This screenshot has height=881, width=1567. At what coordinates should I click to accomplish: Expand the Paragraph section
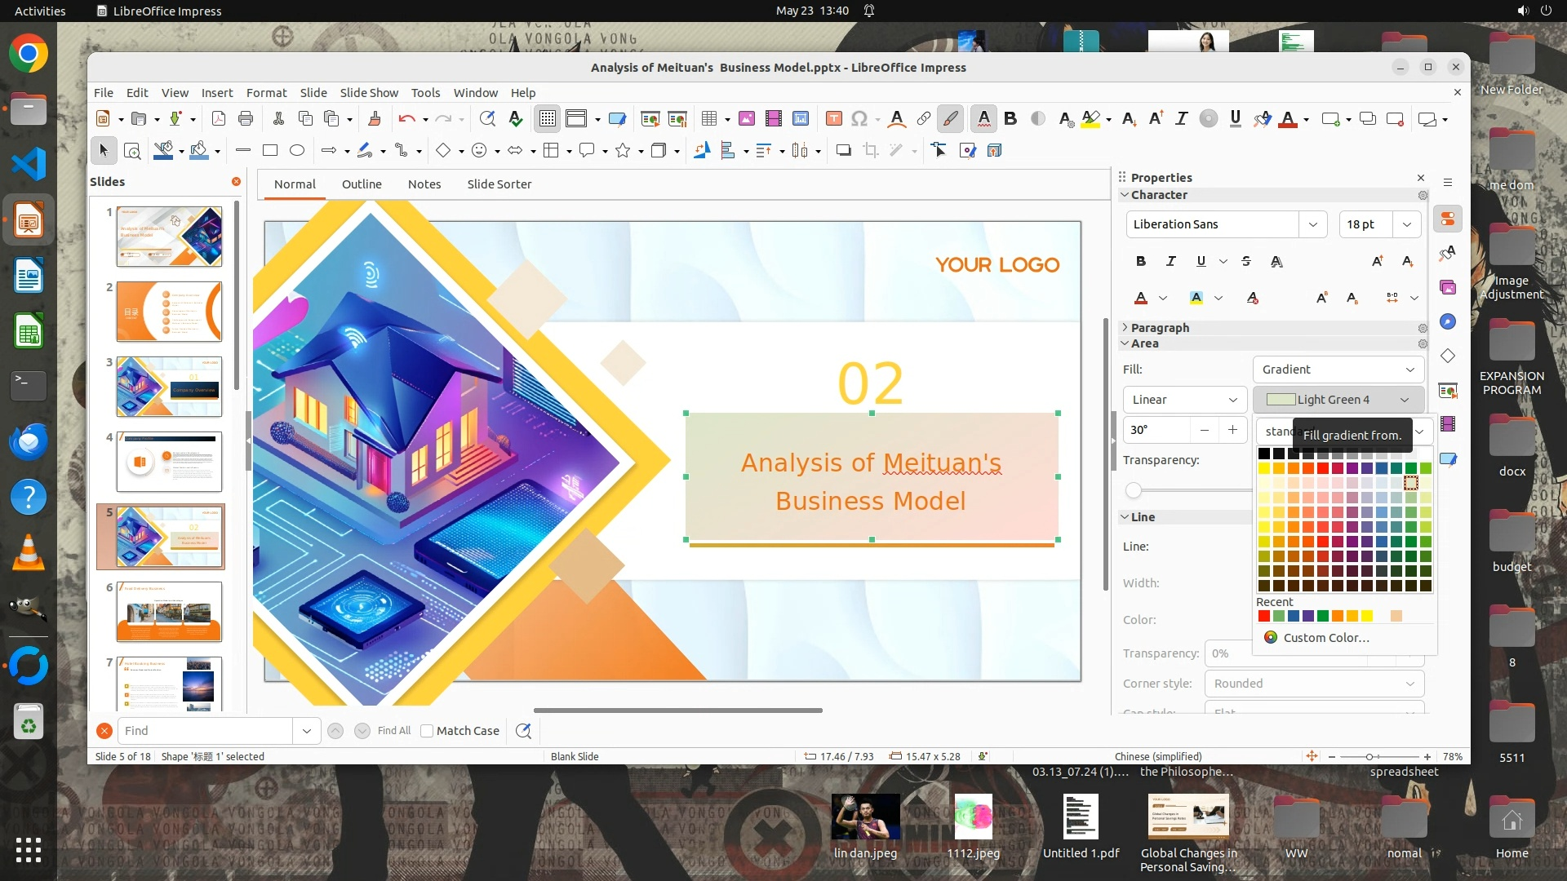click(x=1159, y=328)
